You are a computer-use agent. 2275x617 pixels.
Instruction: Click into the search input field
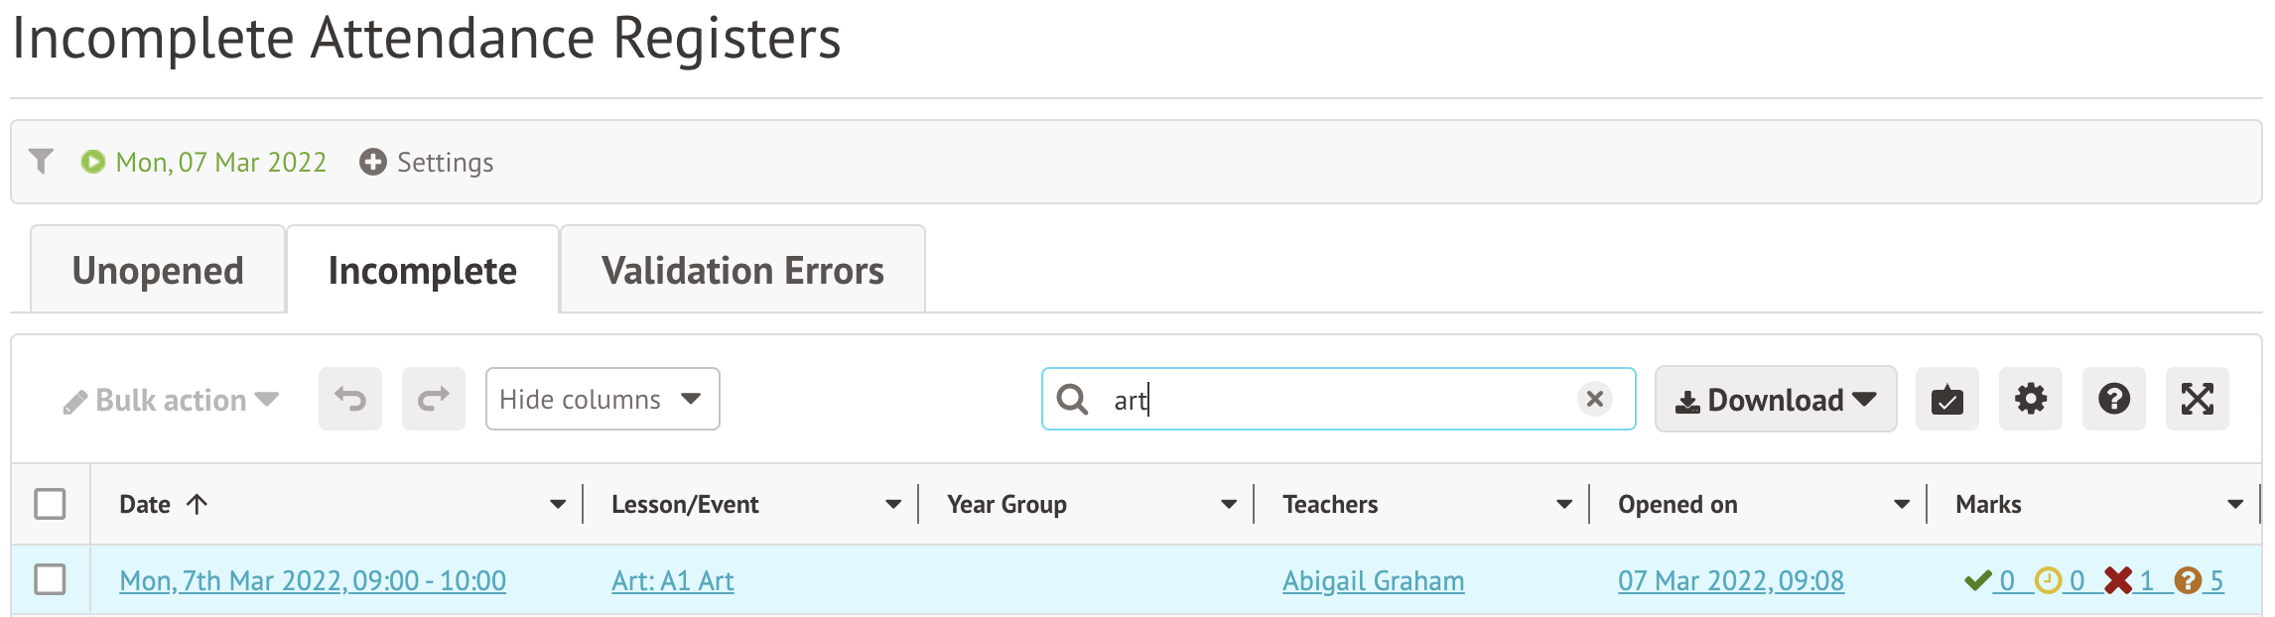(x=1330, y=400)
